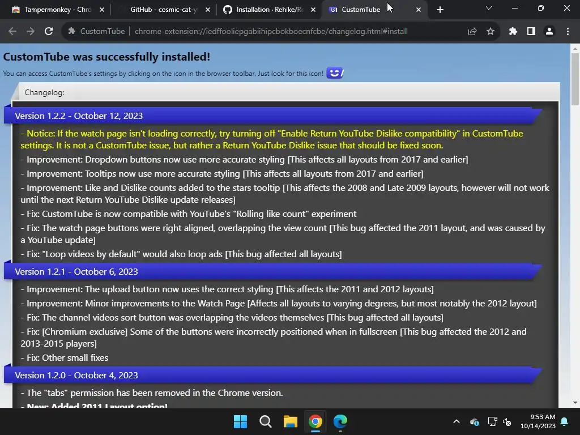
Task: Switch to the Installation Rehike tab
Action: [269, 10]
